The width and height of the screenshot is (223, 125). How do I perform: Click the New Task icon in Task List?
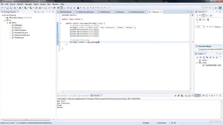point(198,15)
